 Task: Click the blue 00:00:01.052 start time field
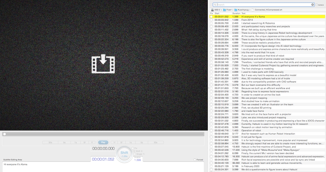[103, 159]
